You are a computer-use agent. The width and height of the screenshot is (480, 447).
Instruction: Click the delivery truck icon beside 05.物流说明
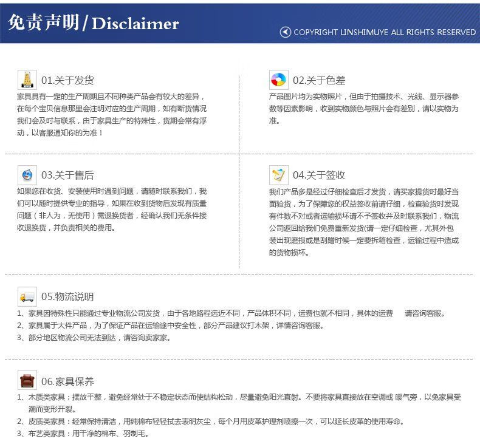[27, 296]
